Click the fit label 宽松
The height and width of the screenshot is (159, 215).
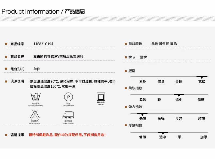(202, 81)
